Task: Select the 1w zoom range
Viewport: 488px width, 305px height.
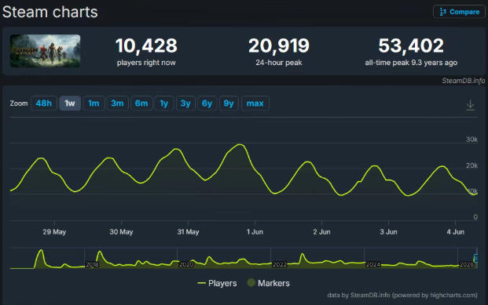Action: [x=70, y=103]
